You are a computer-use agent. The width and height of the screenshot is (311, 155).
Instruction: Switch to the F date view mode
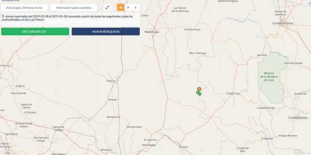(136, 7)
